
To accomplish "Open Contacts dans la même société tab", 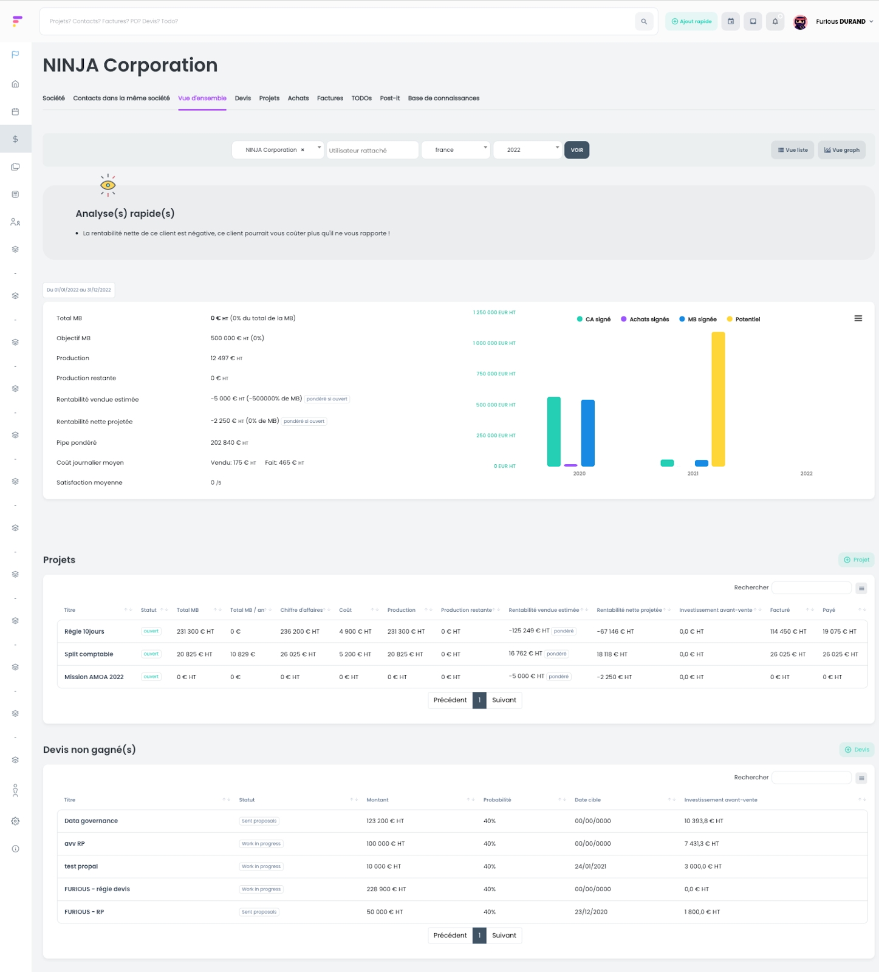I will pos(121,98).
